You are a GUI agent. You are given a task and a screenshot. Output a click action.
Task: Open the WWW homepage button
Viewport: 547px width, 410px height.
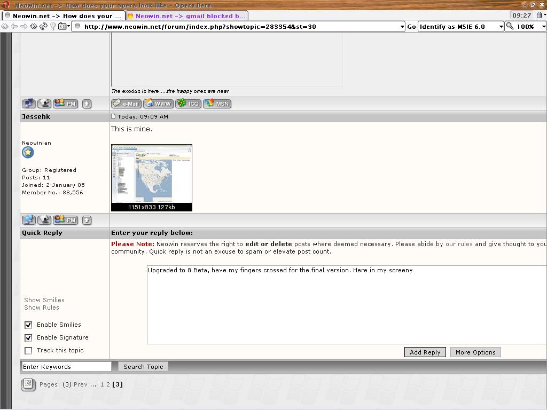click(x=158, y=104)
